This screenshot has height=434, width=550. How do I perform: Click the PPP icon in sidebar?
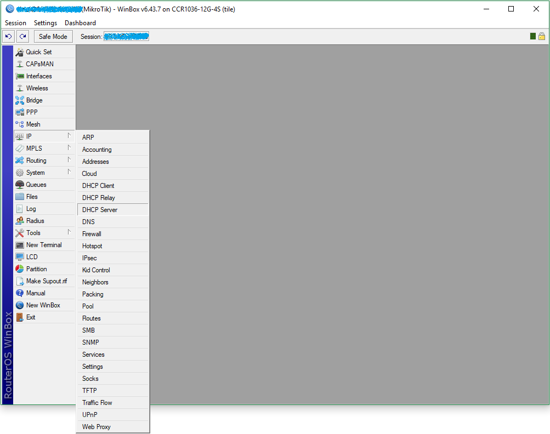pyautogui.click(x=20, y=112)
